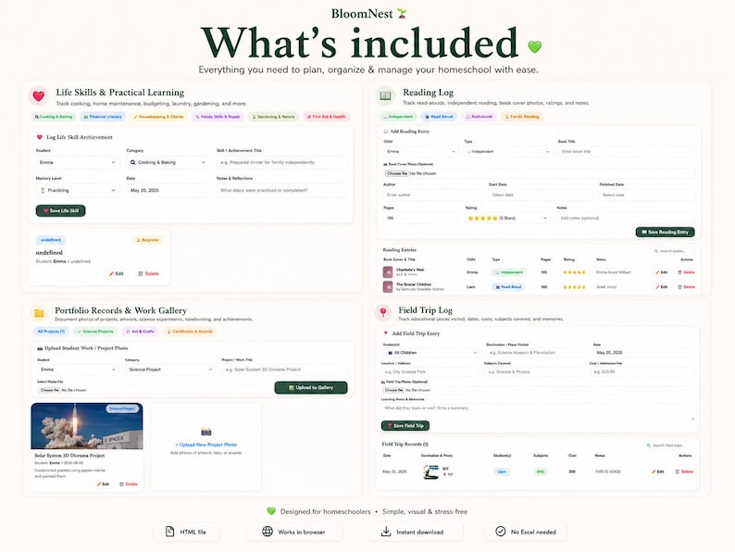The width and height of the screenshot is (735, 552).
Task: Edit the undefined life skill card
Action: tap(117, 273)
